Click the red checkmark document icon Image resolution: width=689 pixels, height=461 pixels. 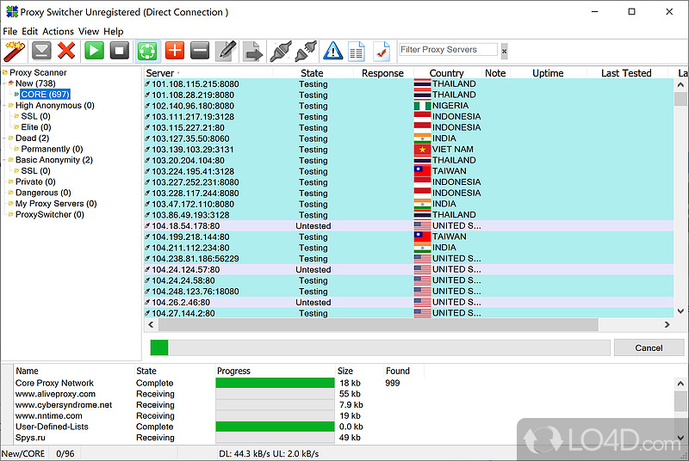tap(382, 51)
